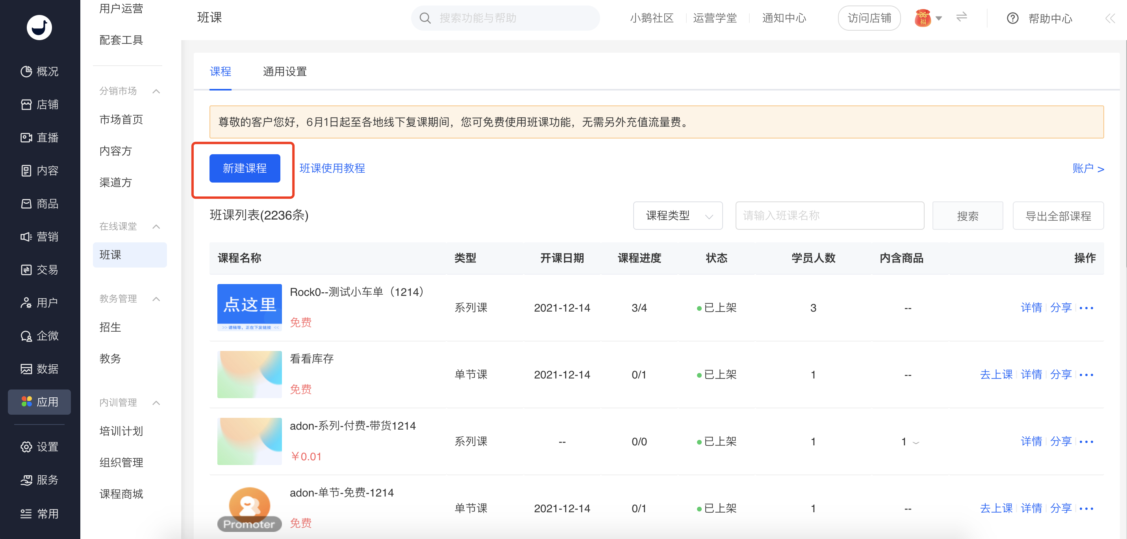The width and height of the screenshot is (1127, 539).
Task: Click the home logo at sidebar top
Action: click(x=39, y=28)
